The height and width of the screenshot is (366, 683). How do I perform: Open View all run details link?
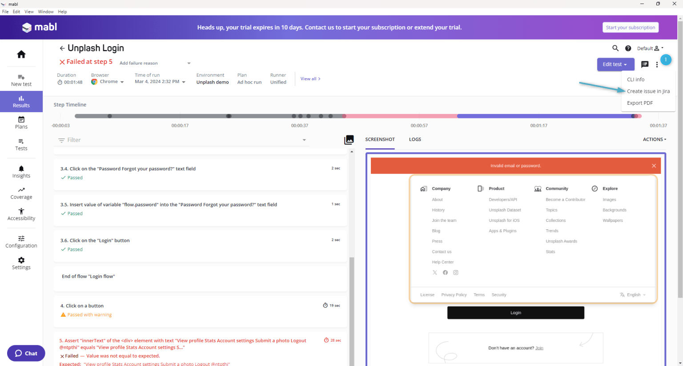click(309, 79)
